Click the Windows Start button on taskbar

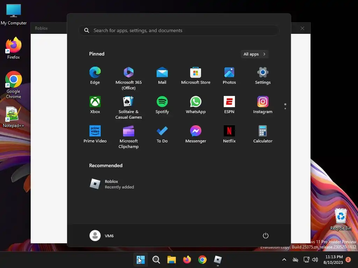(x=141, y=260)
